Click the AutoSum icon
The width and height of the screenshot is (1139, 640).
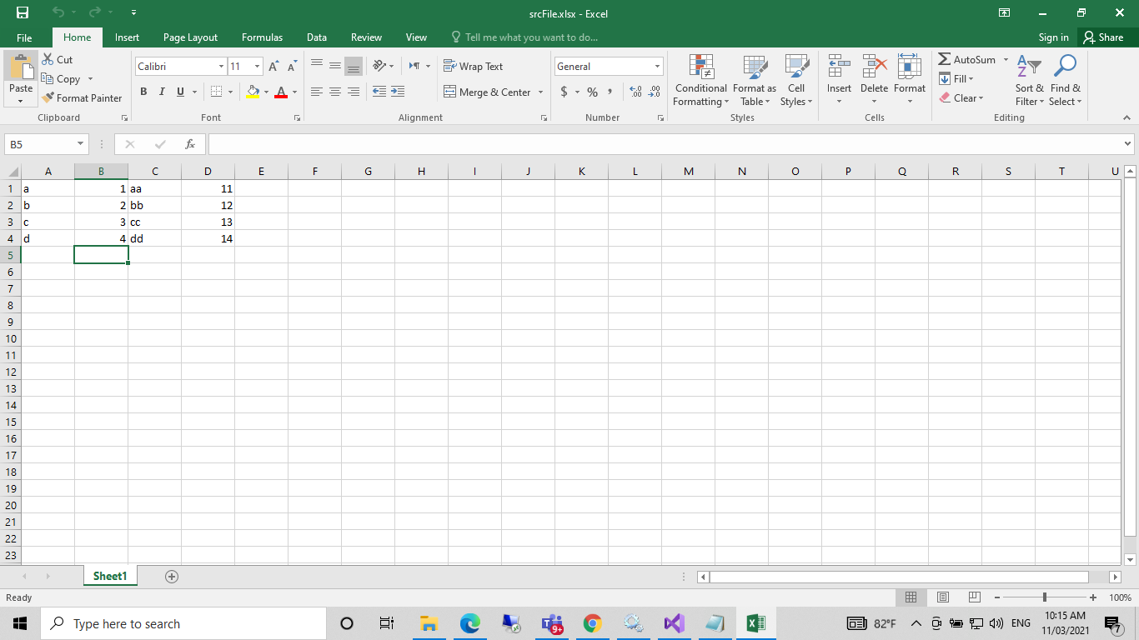tap(945, 60)
